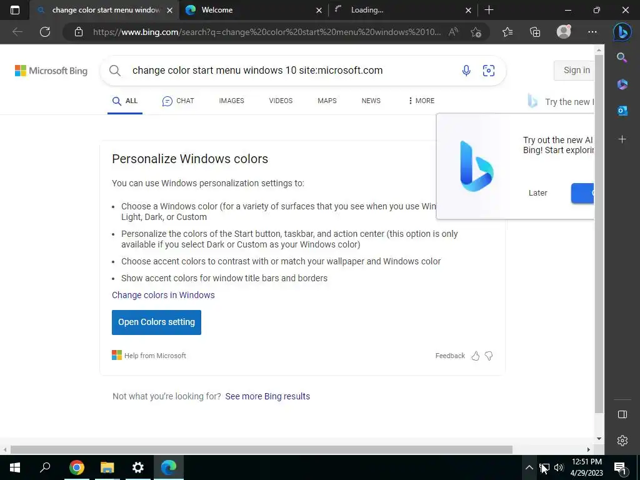The width and height of the screenshot is (640, 480).
Task: Search by voice using microphone icon
Action: pyautogui.click(x=466, y=70)
